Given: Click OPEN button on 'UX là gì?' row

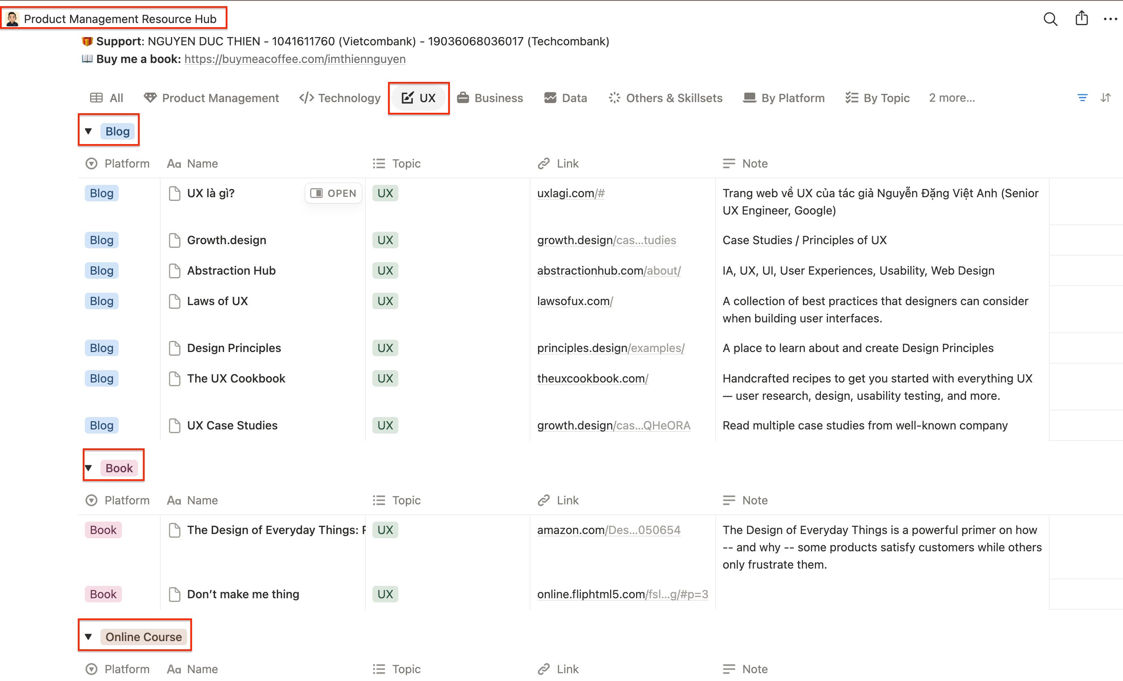Looking at the screenshot, I should coord(333,193).
